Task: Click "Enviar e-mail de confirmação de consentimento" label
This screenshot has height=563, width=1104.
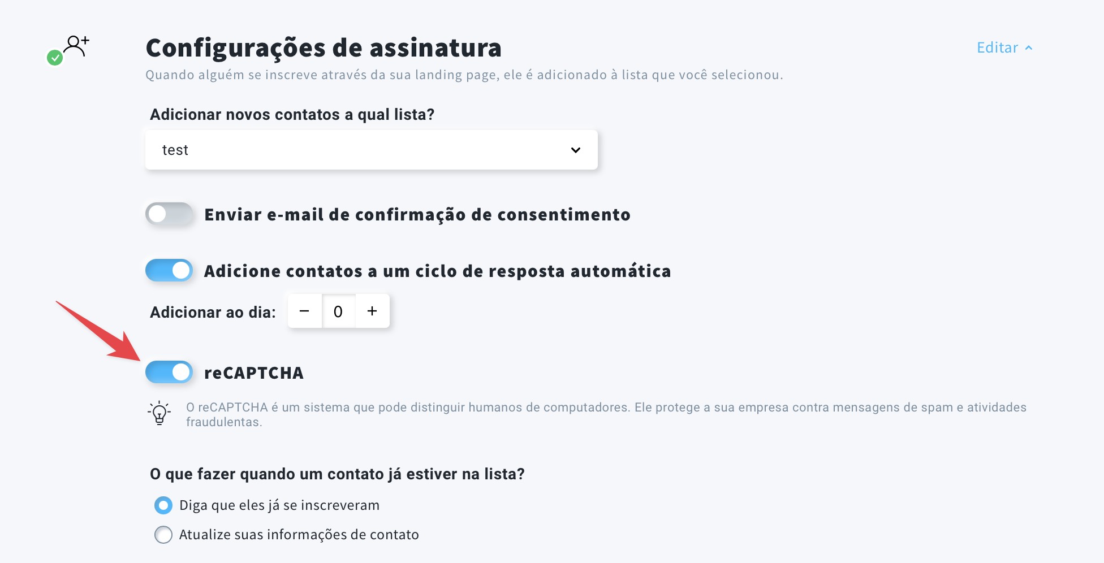Action: (417, 215)
